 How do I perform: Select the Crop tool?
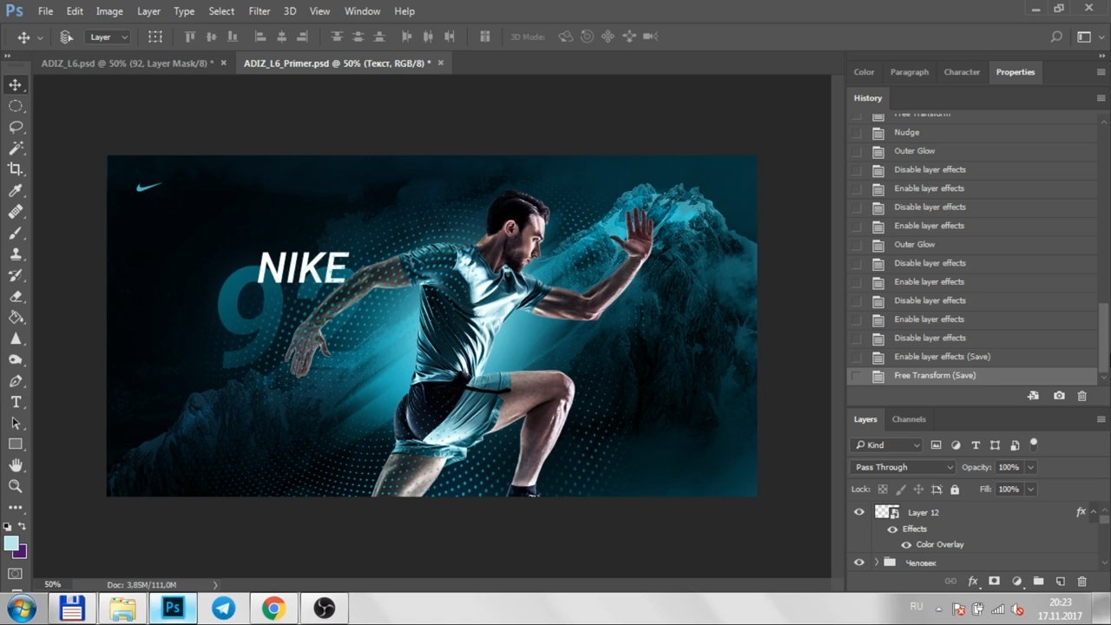16,169
